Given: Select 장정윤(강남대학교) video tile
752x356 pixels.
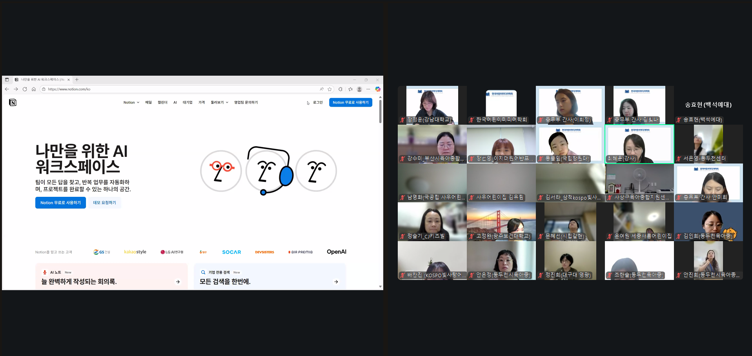Looking at the screenshot, I should [x=432, y=105].
